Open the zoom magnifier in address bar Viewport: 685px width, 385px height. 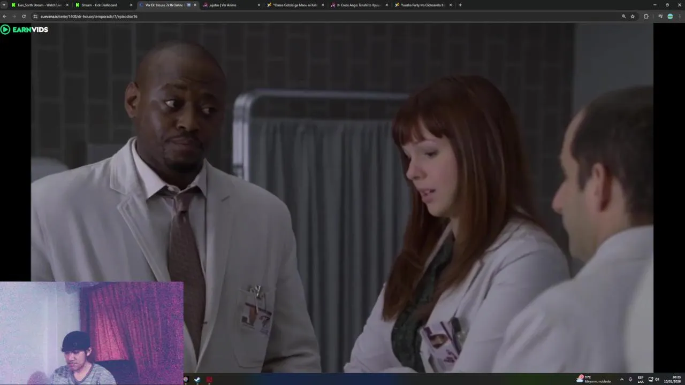pos(623,17)
